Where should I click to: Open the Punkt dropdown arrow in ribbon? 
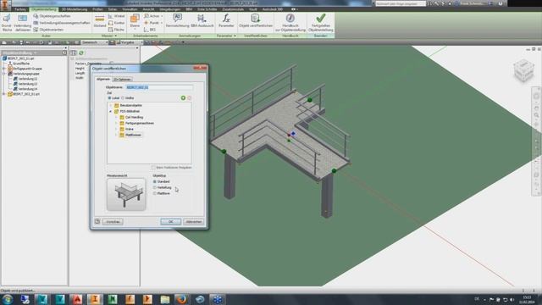click(162, 23)
